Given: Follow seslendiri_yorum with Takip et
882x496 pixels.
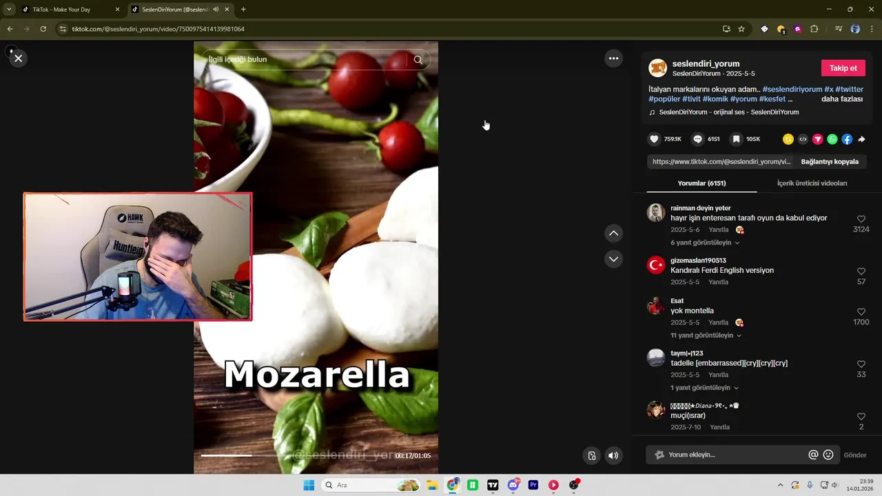Looking at the screenshot, I should (843, 68).
